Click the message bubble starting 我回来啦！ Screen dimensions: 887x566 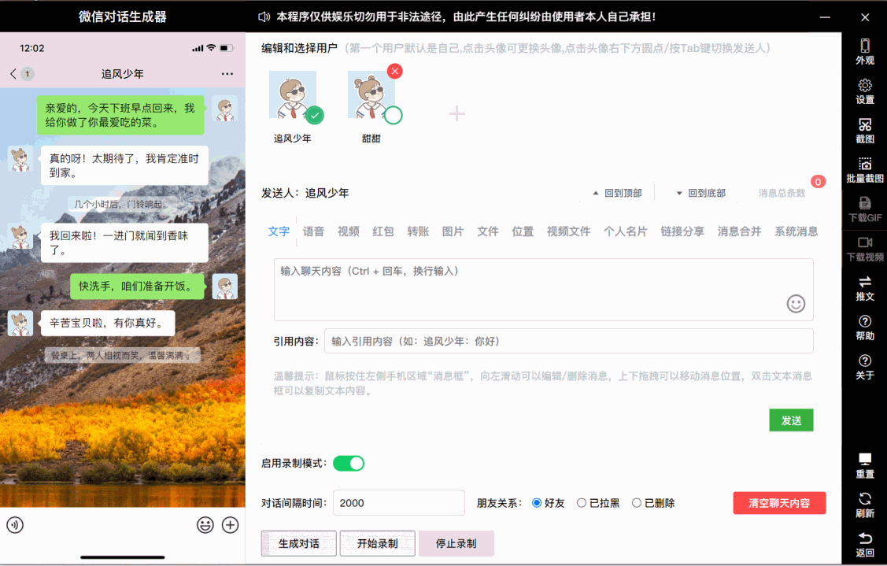124,242
